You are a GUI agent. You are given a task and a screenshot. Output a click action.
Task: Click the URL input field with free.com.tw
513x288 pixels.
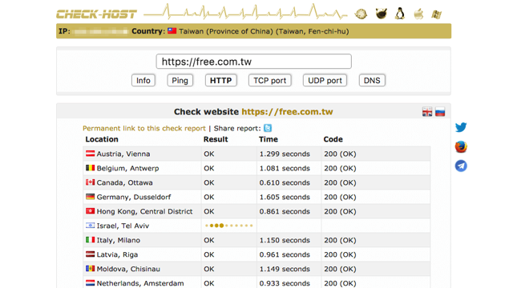(x=254, y=62)
